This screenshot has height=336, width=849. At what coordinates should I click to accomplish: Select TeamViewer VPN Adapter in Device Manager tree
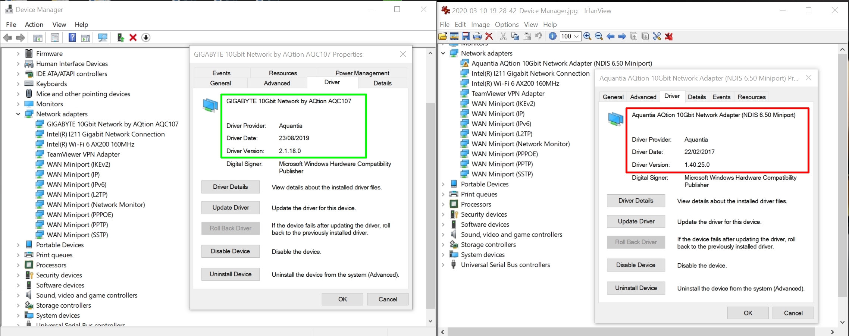[x=83, y=154]
